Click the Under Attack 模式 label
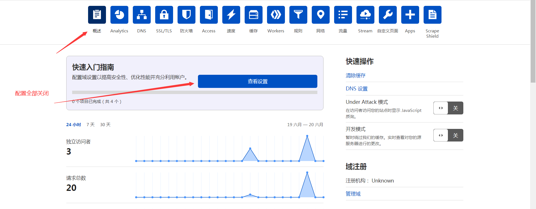This screenshot has height=209, width=536. 367,102
